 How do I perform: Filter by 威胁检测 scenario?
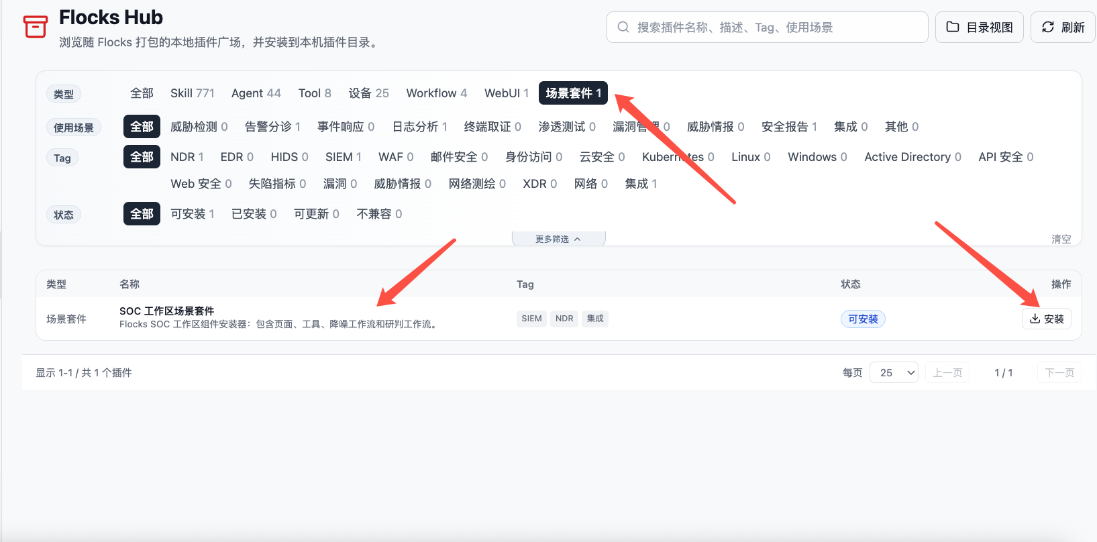(x=199, y=127)
